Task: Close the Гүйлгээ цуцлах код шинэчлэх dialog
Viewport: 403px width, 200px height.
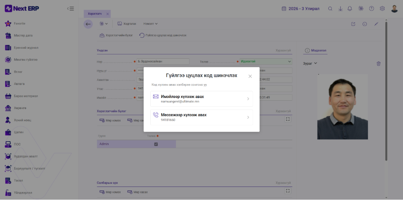Action: point(250,76)
